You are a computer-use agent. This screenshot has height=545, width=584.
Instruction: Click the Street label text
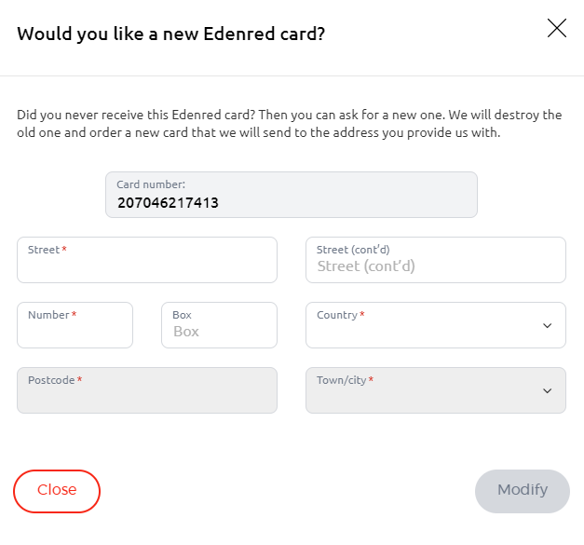(x=44, y=250)
